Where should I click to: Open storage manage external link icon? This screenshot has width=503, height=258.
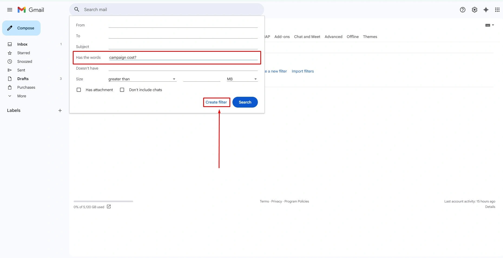point(109,207)
